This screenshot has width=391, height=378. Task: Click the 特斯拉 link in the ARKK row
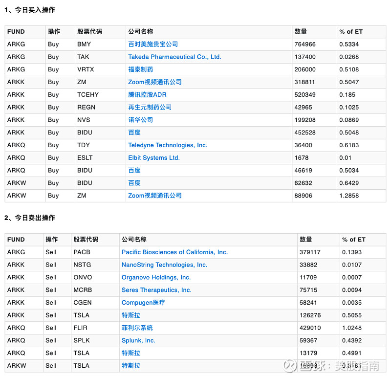tap(131, 315)
